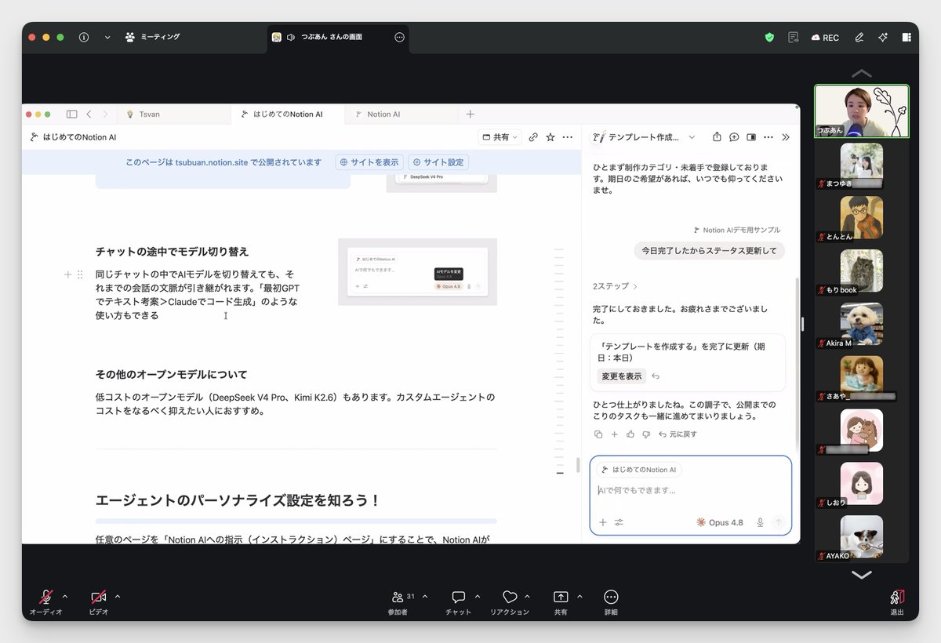
Task: Open the dropdown chevron beside the info icon
Action: (x=107, y=37)
